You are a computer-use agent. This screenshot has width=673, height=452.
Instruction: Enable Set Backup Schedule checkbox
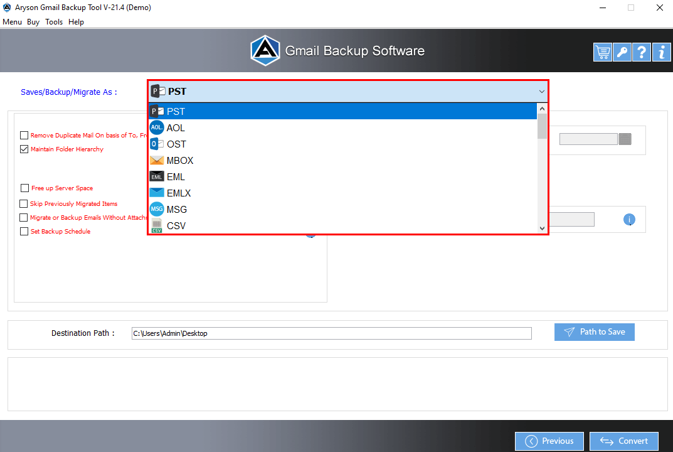(24, 231)
